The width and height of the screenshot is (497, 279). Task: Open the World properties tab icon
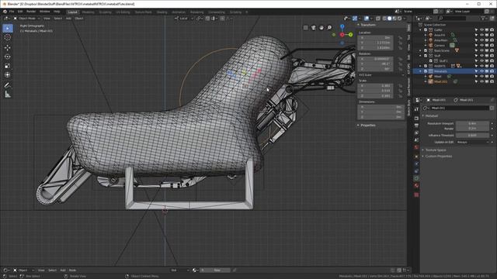coord(416,147)
